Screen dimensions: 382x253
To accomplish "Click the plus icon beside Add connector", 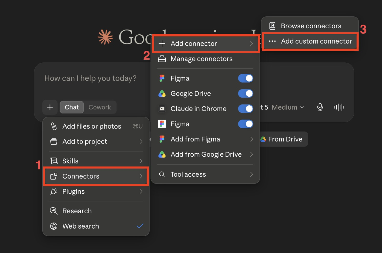I will pos(162,44).
